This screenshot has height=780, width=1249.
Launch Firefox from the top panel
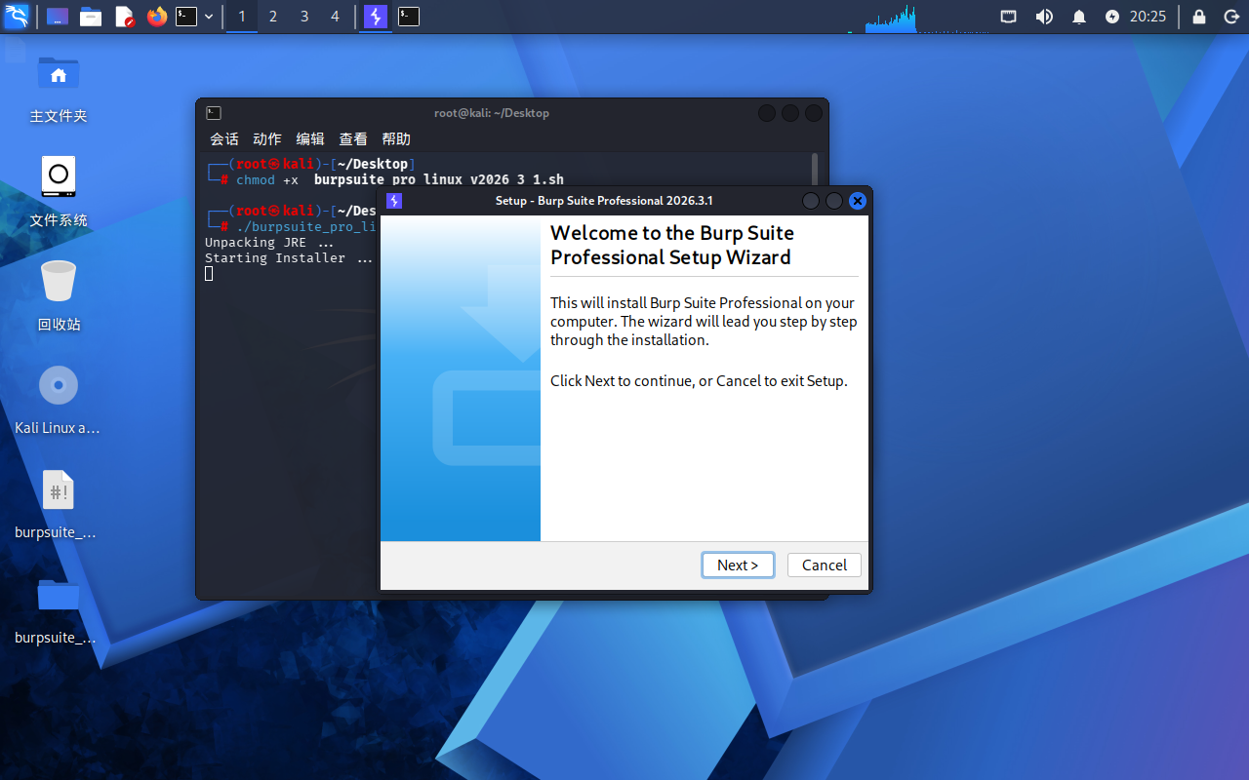(x=157, y=17)
